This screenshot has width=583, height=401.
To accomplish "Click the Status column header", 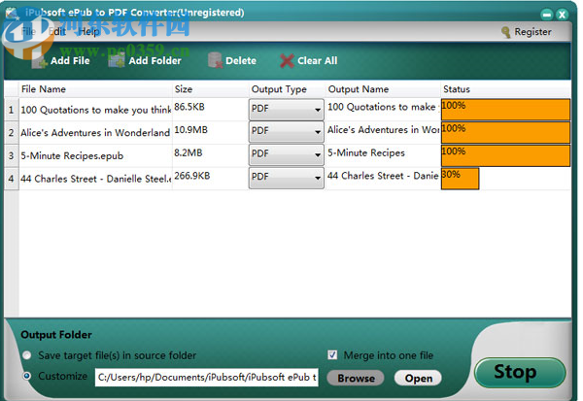I will [x=506, y=89].
